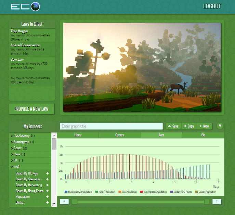Click the heart favorite icon
Screen dimensions: 235x215
point(220,126)
